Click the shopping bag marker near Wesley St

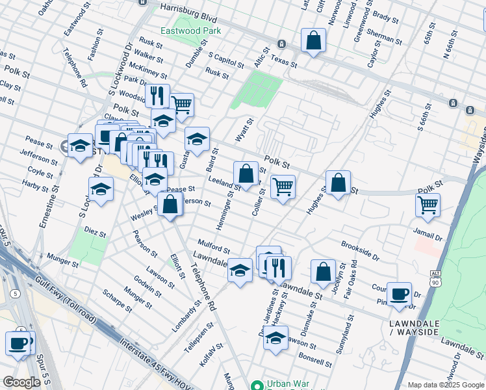point(170,204)
